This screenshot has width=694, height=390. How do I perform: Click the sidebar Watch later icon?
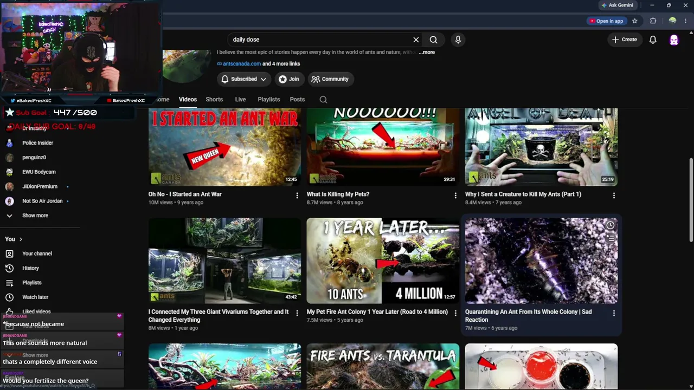[x=9, y=298]
